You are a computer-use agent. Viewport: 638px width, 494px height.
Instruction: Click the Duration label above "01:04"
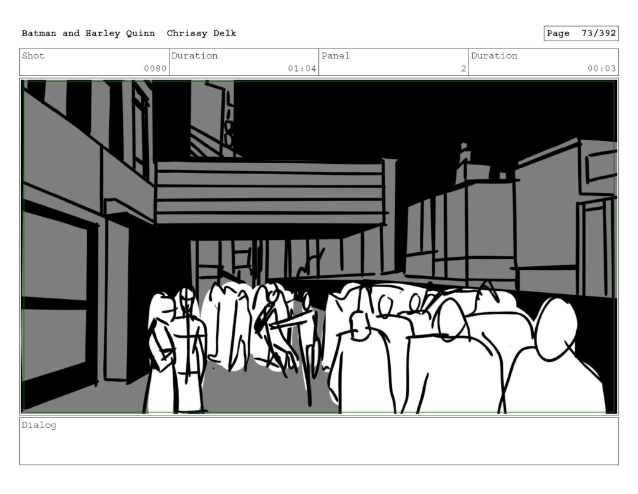(194, 55)
